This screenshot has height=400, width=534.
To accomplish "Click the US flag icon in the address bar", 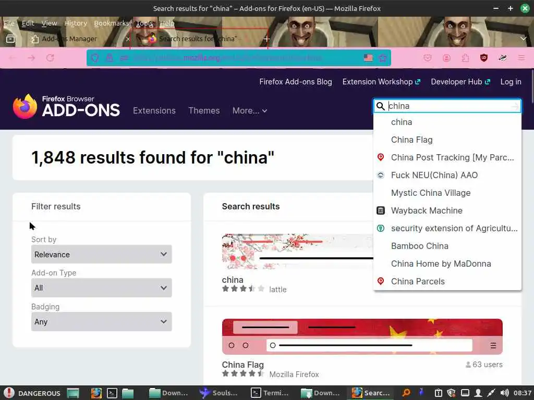I will pyautogui.click(x=368, y=58).
